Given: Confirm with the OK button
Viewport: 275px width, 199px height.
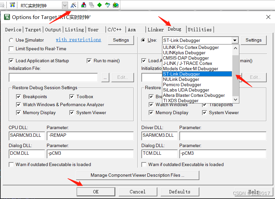Looking at the screenshot, I should pos(96,192).
